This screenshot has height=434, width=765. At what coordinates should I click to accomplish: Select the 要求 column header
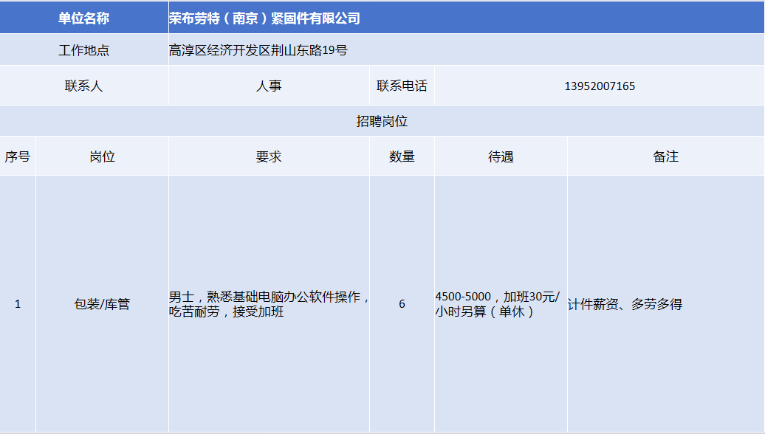(269, 156)
